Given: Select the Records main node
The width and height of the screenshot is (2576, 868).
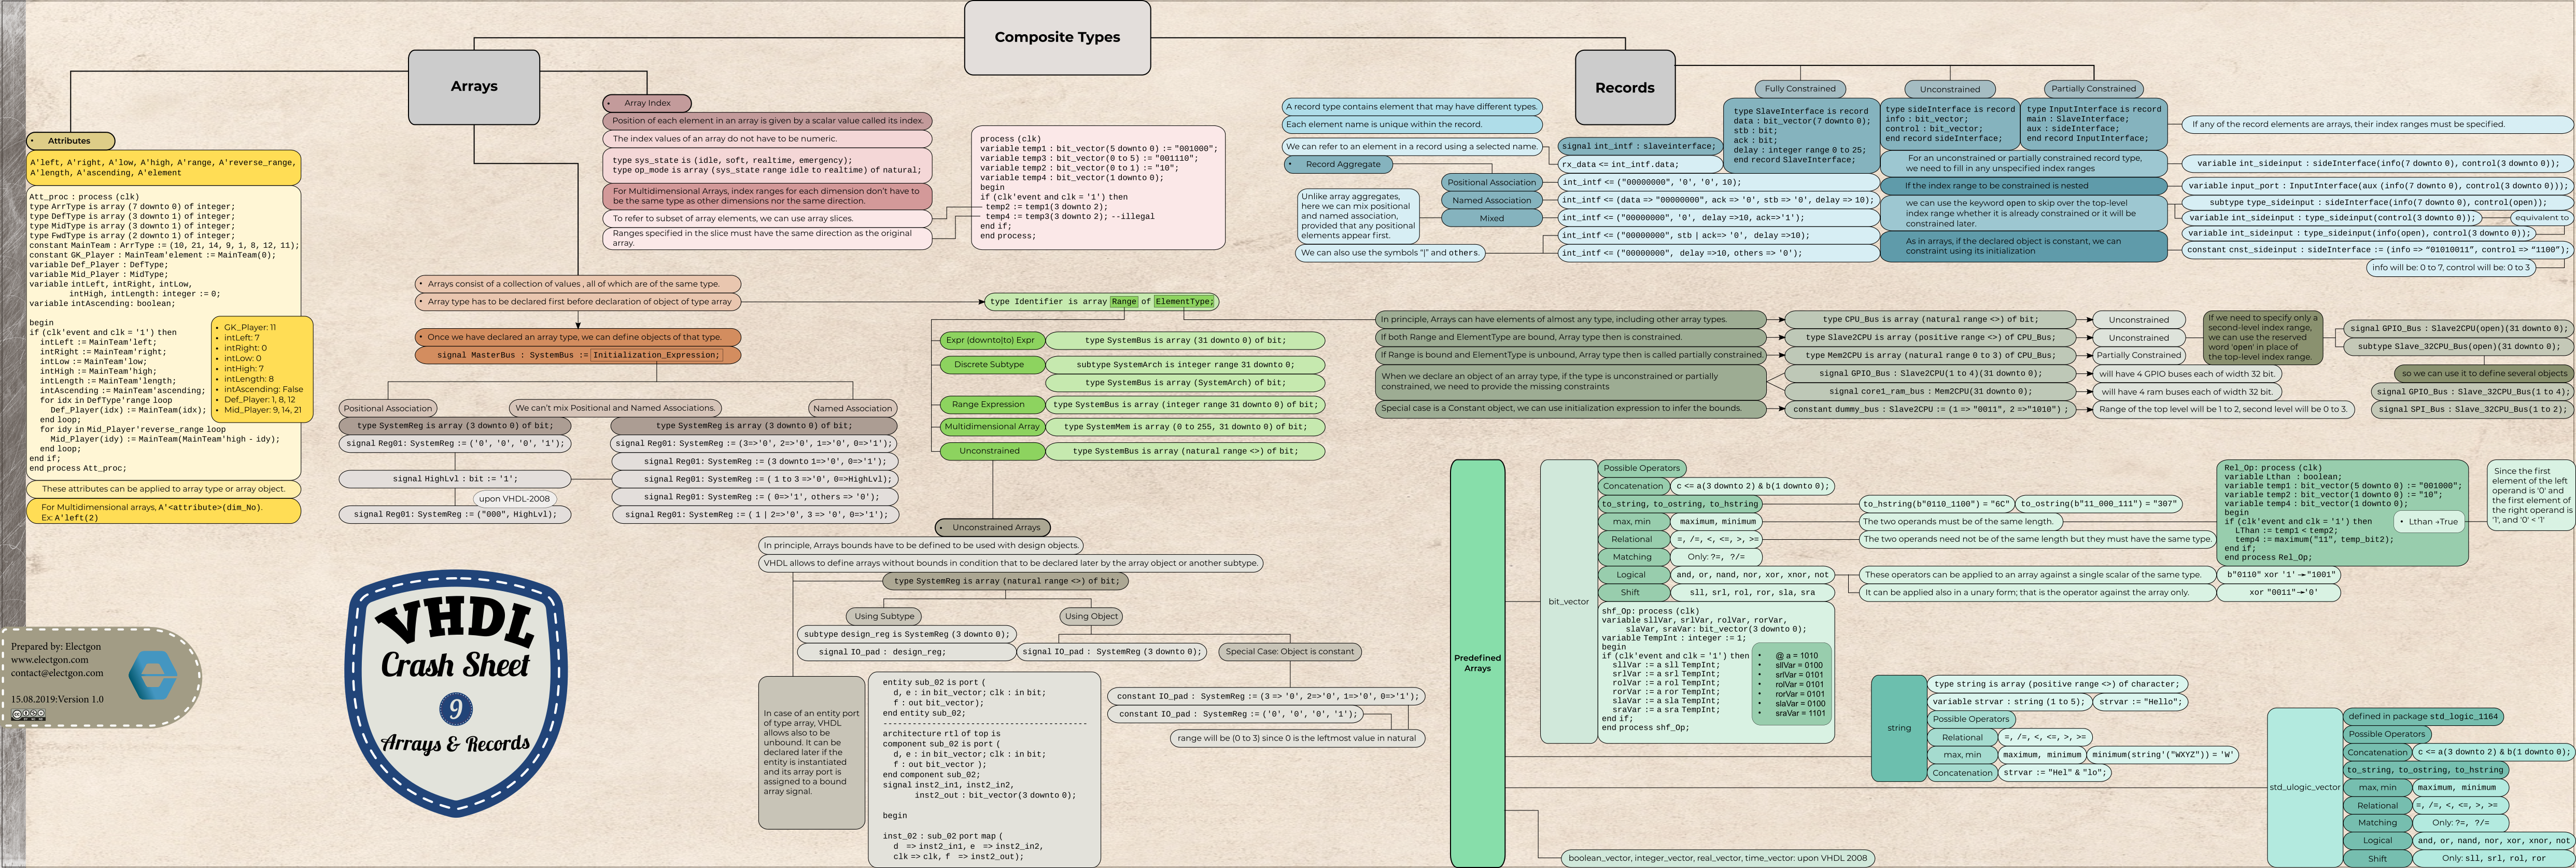Looking at the screenshot, I should tap(1624, 88).
